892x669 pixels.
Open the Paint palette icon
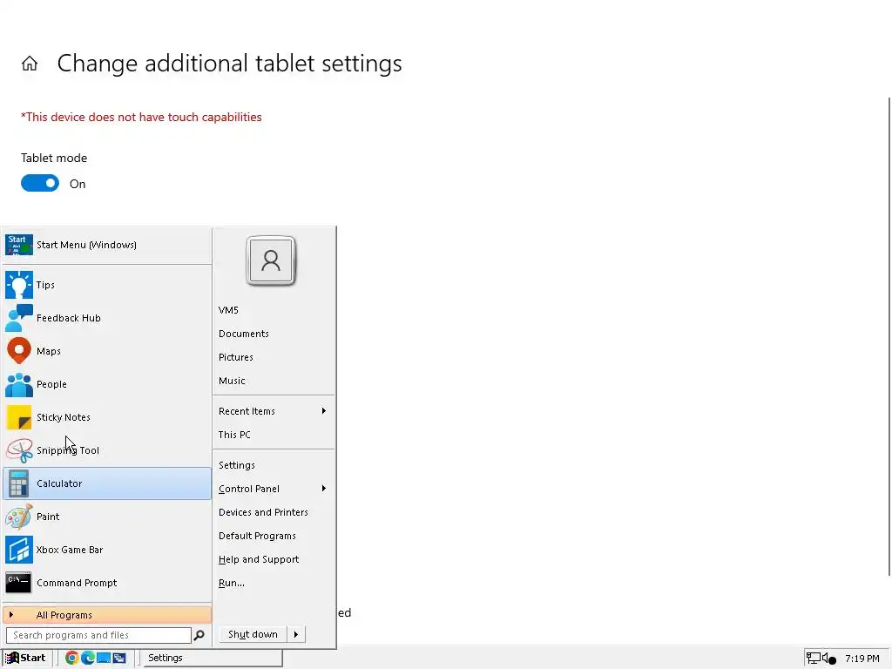19,517
